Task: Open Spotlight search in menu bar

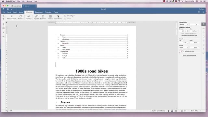Action: tap(201, 1)
